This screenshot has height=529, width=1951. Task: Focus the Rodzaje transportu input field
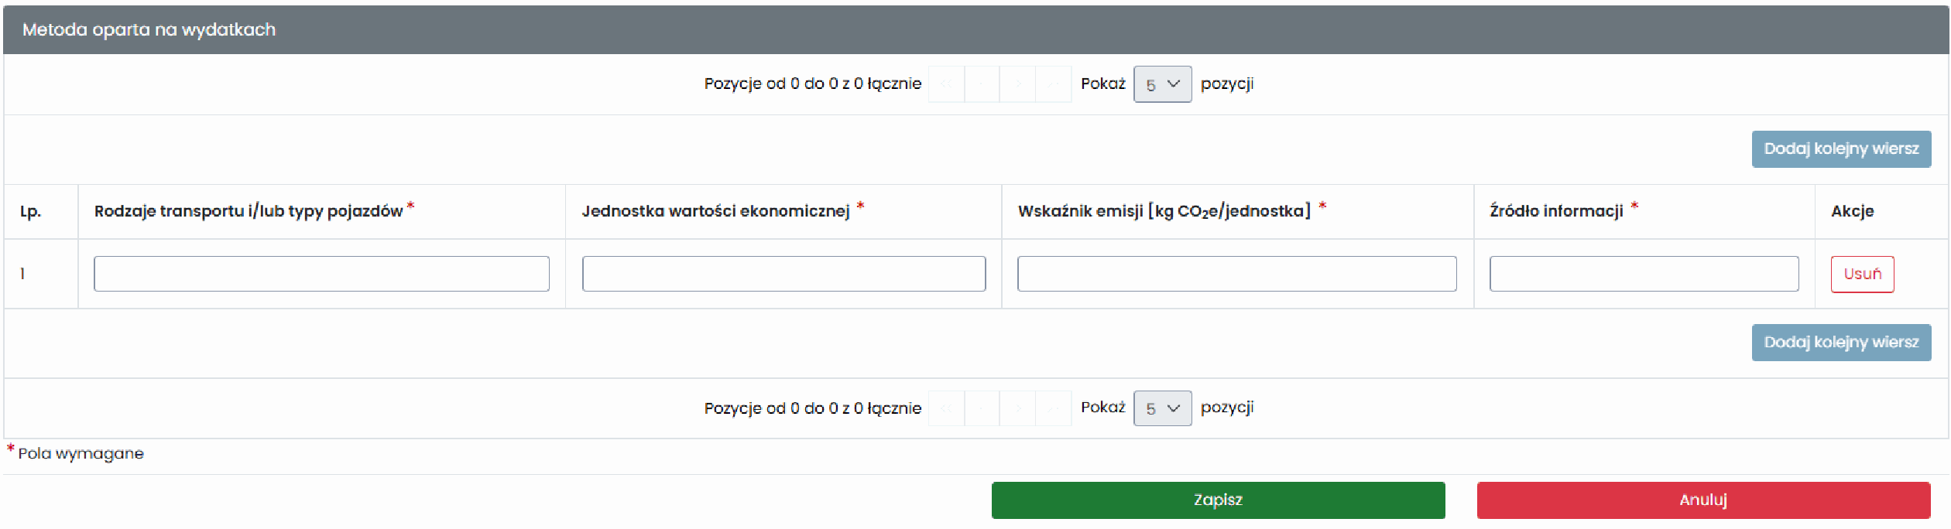(x=321, y=274)
